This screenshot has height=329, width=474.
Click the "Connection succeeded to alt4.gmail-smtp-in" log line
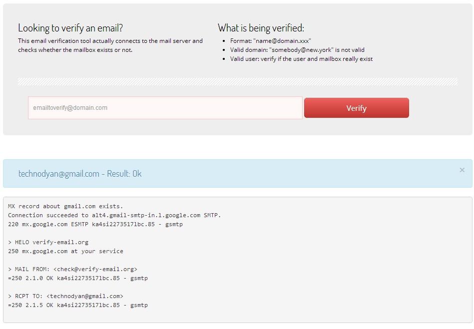[114, 215]
